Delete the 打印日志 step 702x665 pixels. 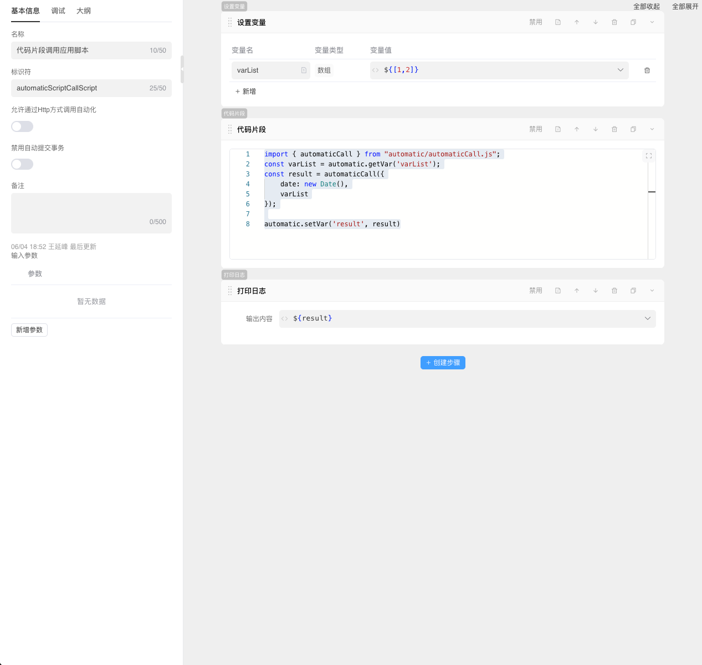(x=614, y=291)
